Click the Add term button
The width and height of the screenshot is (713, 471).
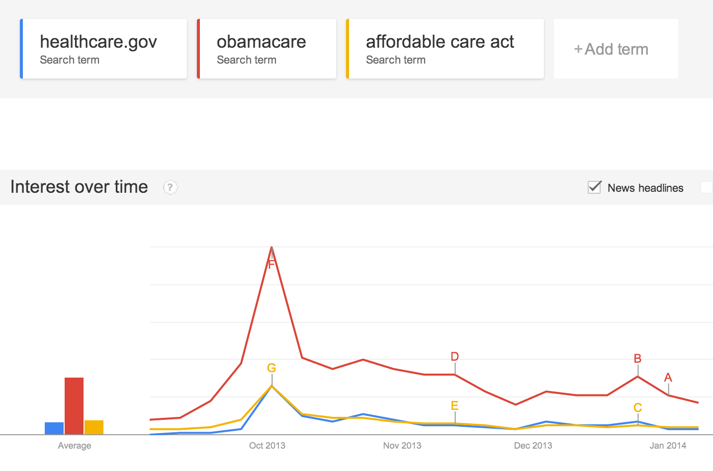tap(616, 49)
